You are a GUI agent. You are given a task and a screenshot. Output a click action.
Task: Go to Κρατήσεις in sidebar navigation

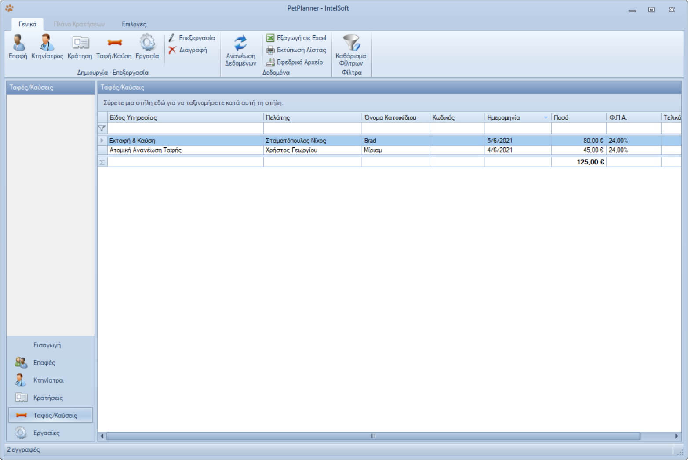click(48, 398)
